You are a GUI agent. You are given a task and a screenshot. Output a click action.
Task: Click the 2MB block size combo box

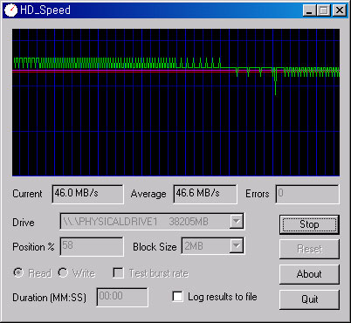[213, 246]
